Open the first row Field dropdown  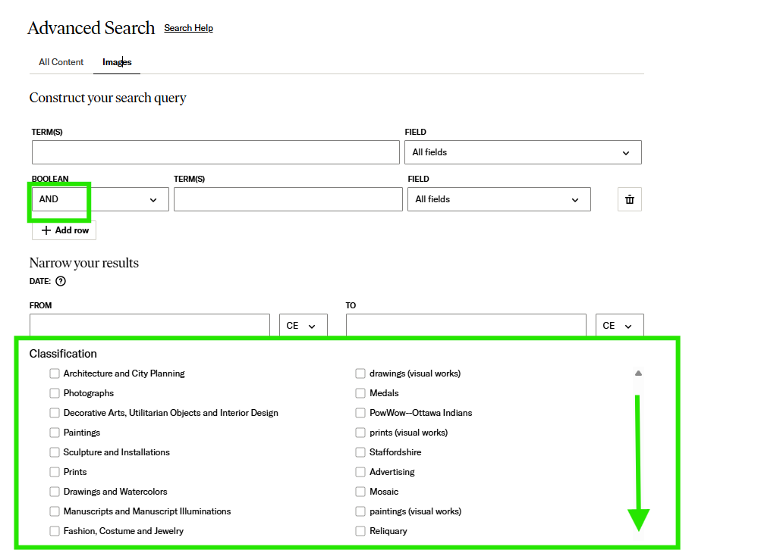point(523,152)
